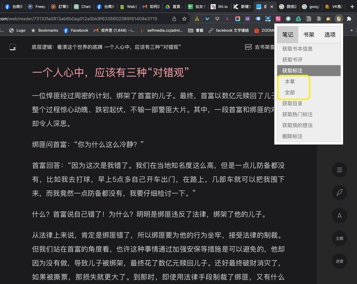This screenshot has height=284, width=357.
Task: Select 获取目录 menu entry
Action: coord(309,103)
